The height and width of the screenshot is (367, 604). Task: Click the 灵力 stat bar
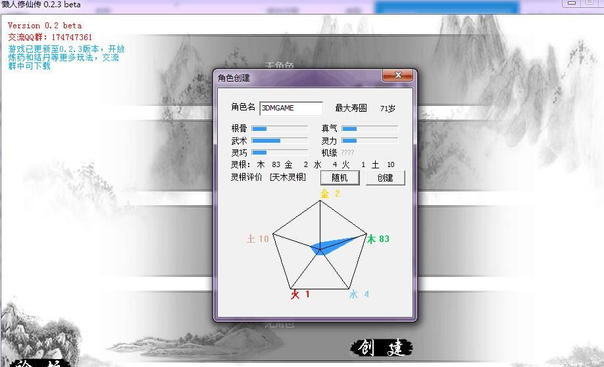click(x=370, y=141)
